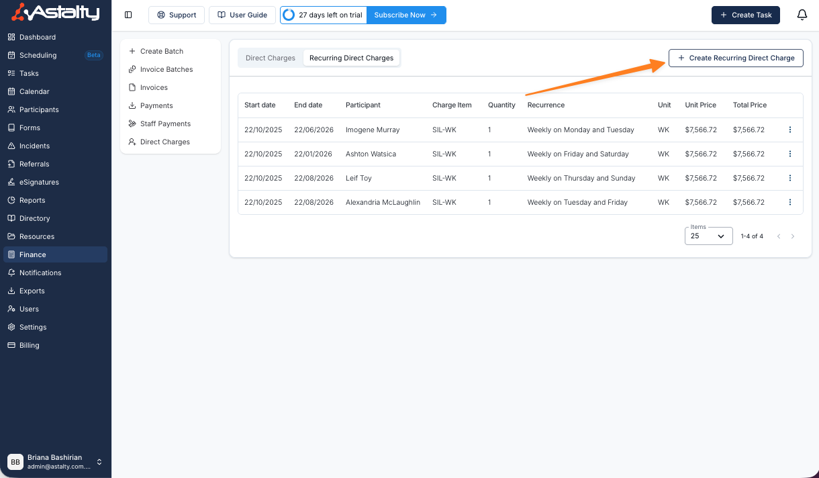Viewport: 819px width, 478px height.
Task: Expand the Items per page dropdown
Action: [x=708, y=236]
